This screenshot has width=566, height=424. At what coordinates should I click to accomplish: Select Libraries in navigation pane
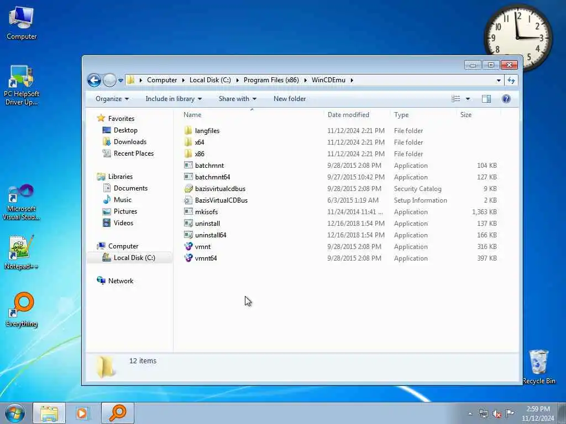[120, 177]
